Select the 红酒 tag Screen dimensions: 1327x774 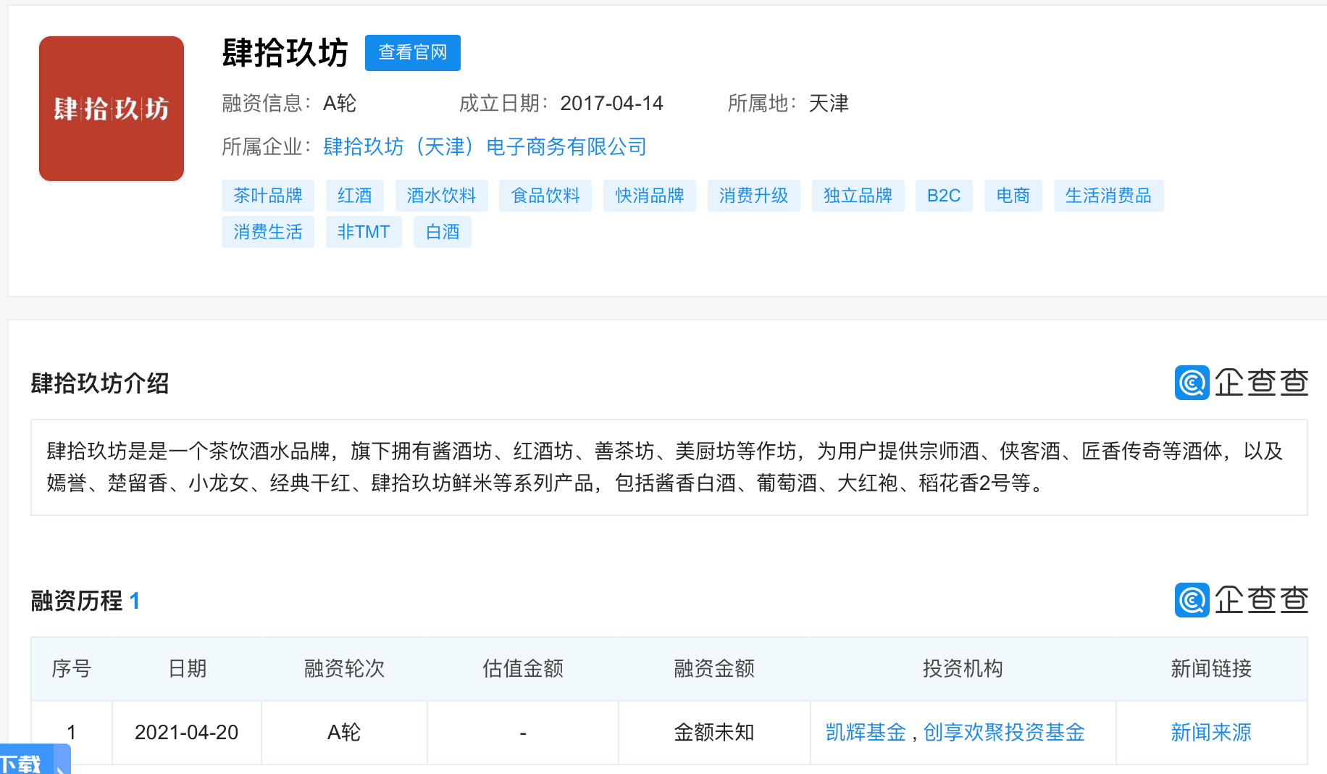pos(355,196)
